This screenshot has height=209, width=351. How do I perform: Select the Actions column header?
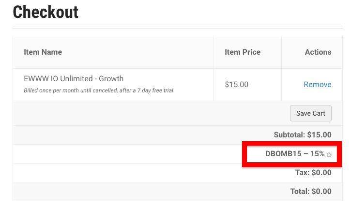pos(318,52)
